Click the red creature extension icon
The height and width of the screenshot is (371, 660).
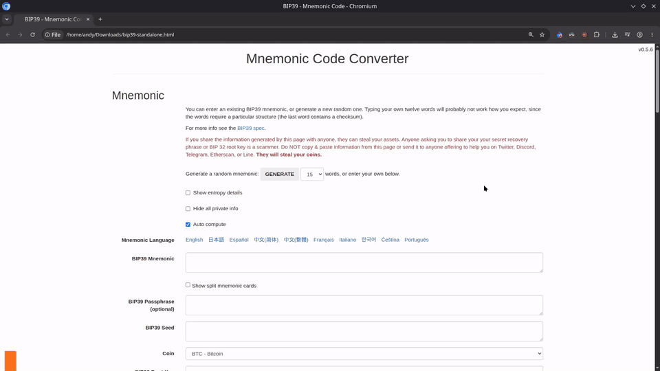[x=584, y=35]
